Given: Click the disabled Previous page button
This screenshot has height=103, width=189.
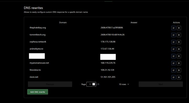Looking at the screenshot, I should (x=50, y=84).
